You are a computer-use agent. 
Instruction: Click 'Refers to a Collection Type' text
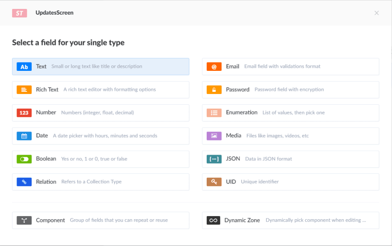(x=91, y=182)
